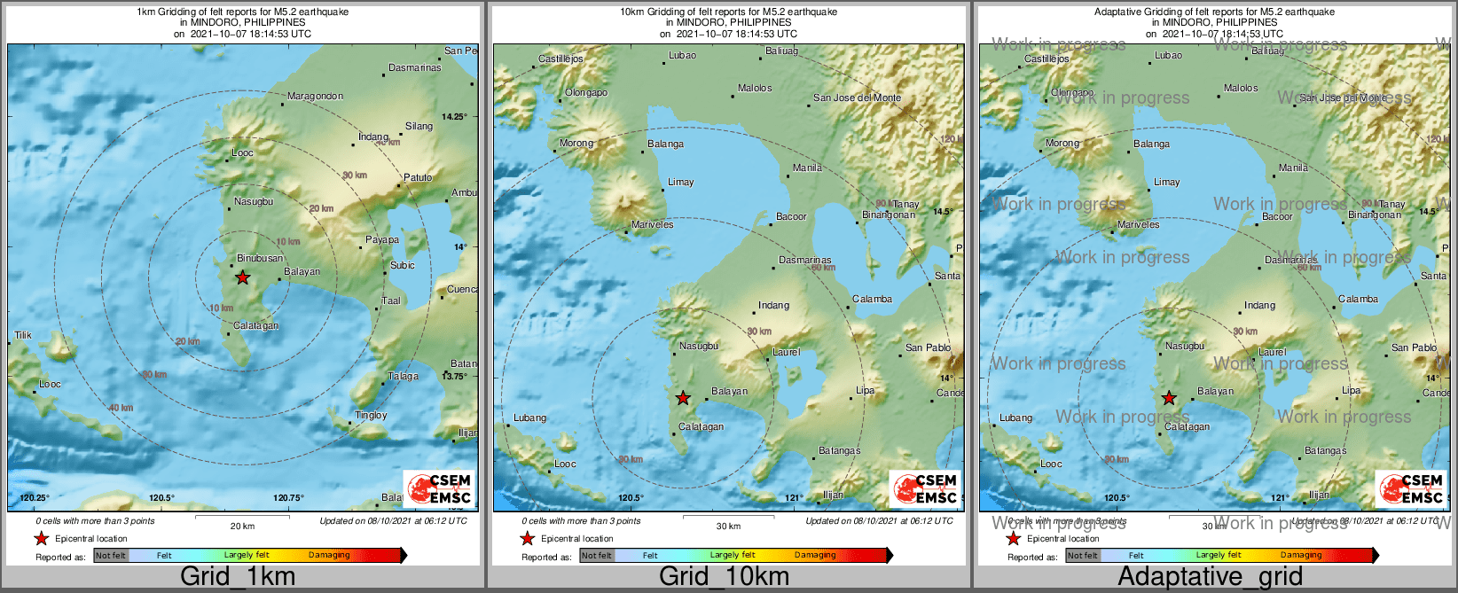Select the Adaptative_grid map thumbnail

point(1215,285)
